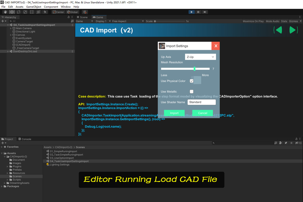Expand Main Camera in Hierarchy

pyautogui.click(x=11, y=28)
